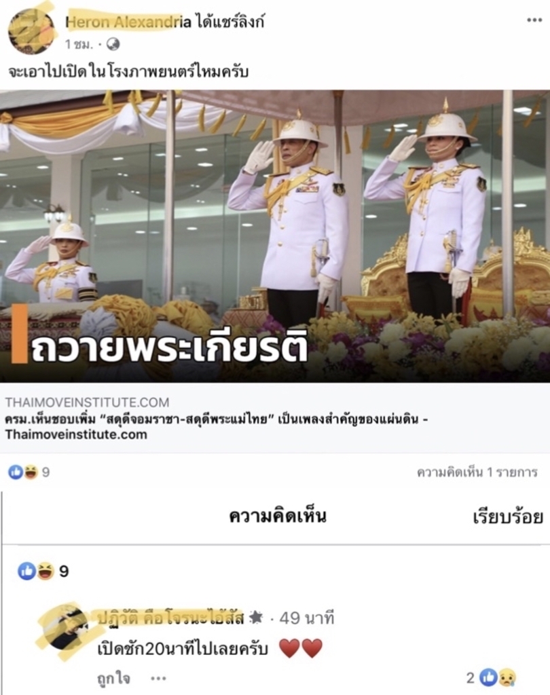
Task: Click the like icon in the comments header
Action: pos(26,571)
